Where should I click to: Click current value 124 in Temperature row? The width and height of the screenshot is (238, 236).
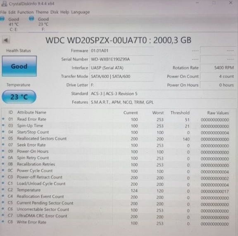134,191
